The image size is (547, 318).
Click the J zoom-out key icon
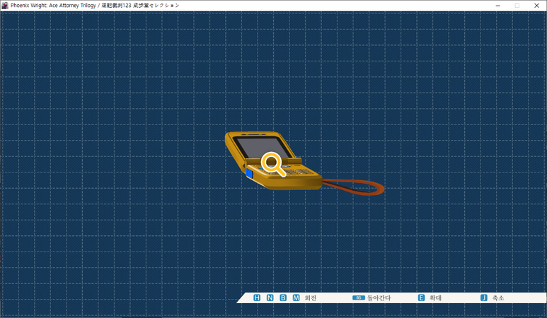click(x=484, y=298)
